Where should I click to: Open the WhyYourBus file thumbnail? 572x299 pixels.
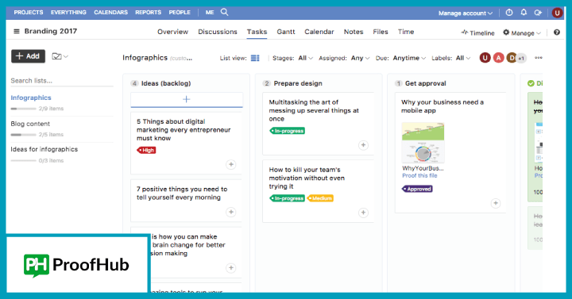click(423, 143)
